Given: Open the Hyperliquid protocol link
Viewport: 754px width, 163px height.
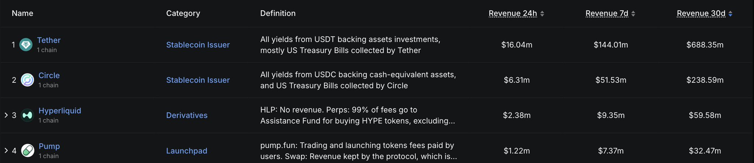Looking at the screenshot, I should (x=60, y=111).
